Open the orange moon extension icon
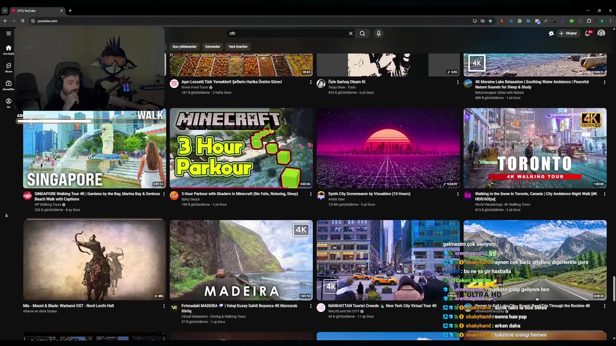The width and height of the screenshot is (616, 346). 502,21
